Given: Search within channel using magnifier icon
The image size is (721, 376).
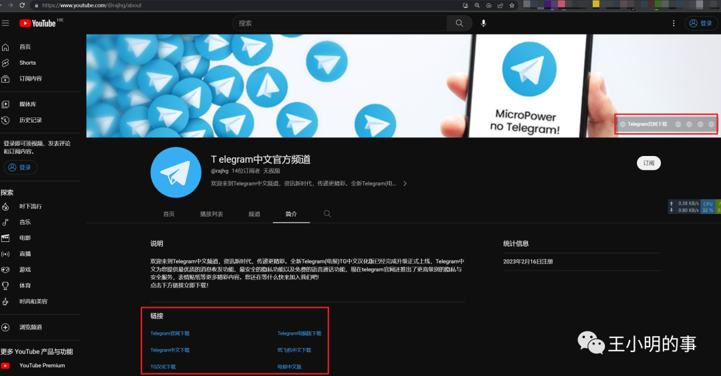Looking at the screenshot, I should point(327,214).
